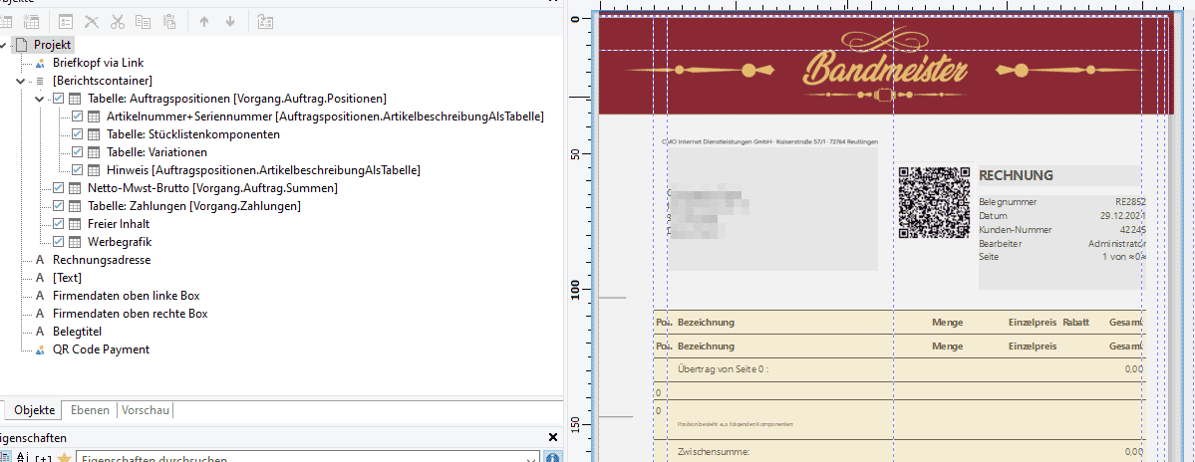Collapse the Projekt root node
The image size is (1195, 462).
tap(3, 45)
